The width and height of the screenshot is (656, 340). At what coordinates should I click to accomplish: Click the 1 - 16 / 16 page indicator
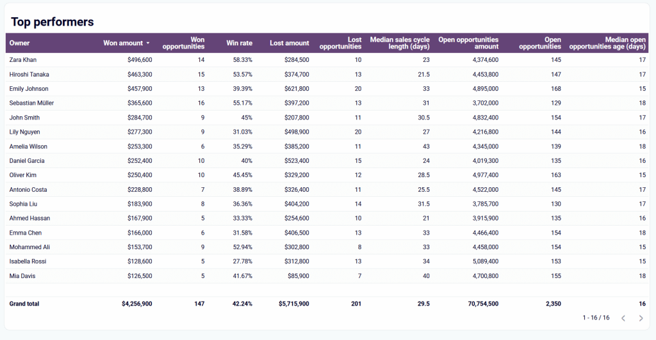(596, 318)
